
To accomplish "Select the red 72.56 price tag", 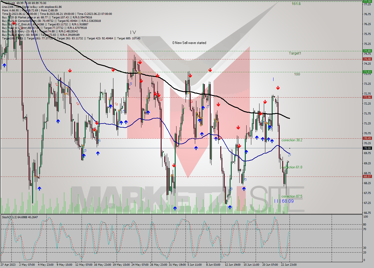I will tap(367, 97).
